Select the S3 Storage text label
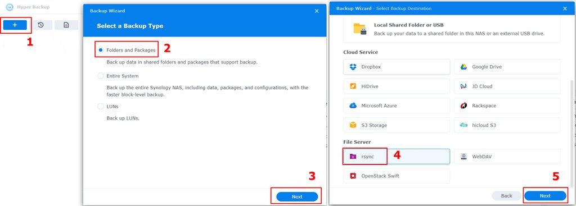This screenshot has height=206, width=576. (374, 125)
